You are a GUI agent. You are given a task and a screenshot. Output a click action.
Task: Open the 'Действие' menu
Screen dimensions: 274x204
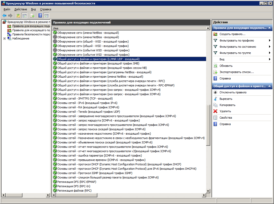click(x=21, y=10)
